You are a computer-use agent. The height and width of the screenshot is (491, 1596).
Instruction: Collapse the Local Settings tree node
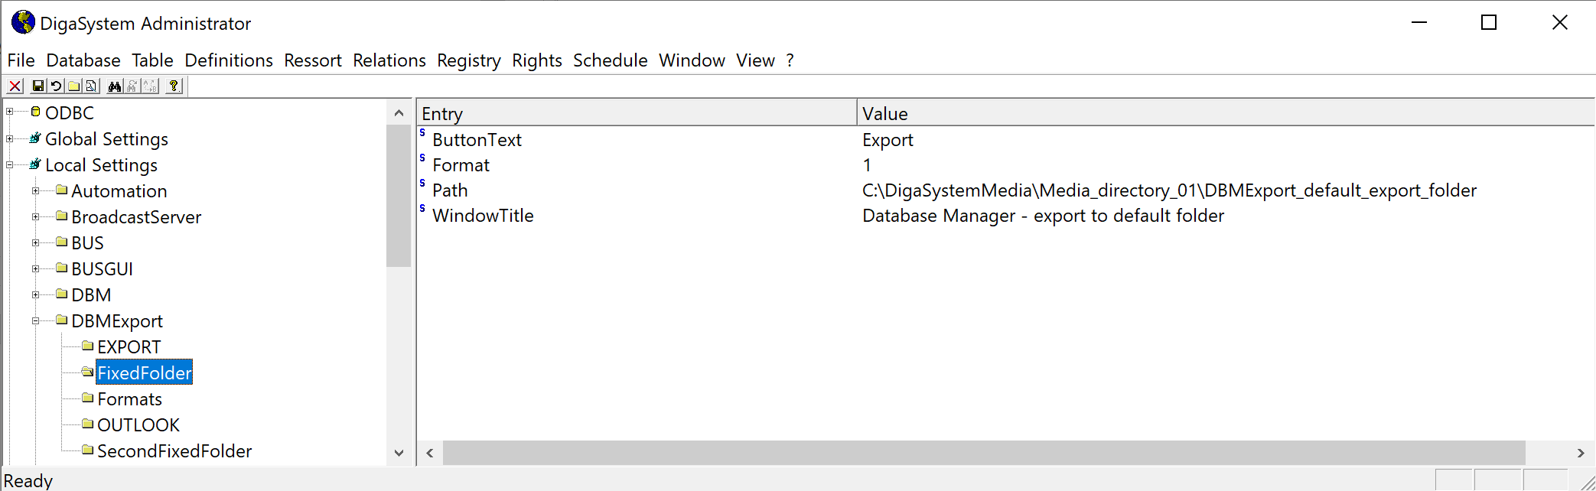pyautogui.click(x=10, y=165)
